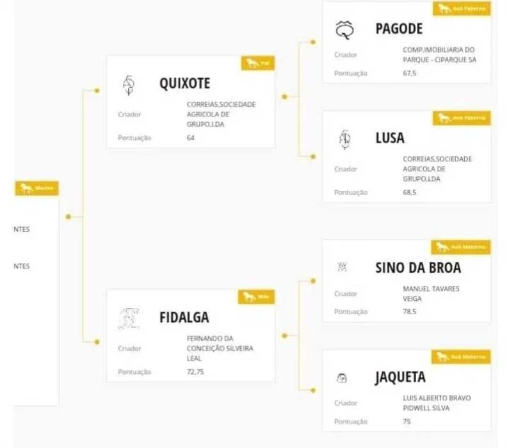Image resolution: width=509 pixels, height=448 pixels.
Task: Click the brand icon beside SINO DA BROA
Action: [x=343, y=268]
